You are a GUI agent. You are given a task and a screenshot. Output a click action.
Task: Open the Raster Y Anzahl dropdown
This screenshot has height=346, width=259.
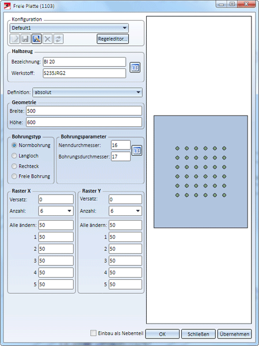[x=125, y=211]
